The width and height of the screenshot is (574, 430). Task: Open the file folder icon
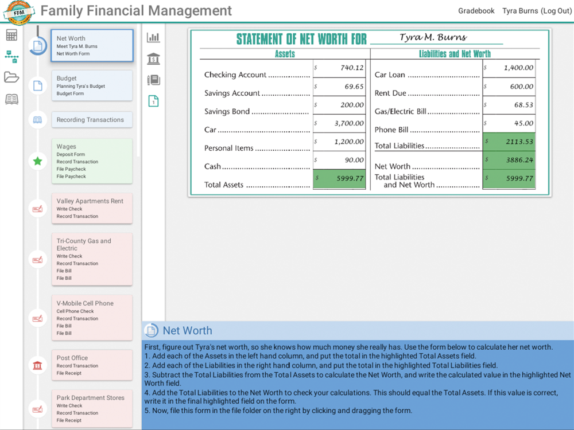pos(11,77)
